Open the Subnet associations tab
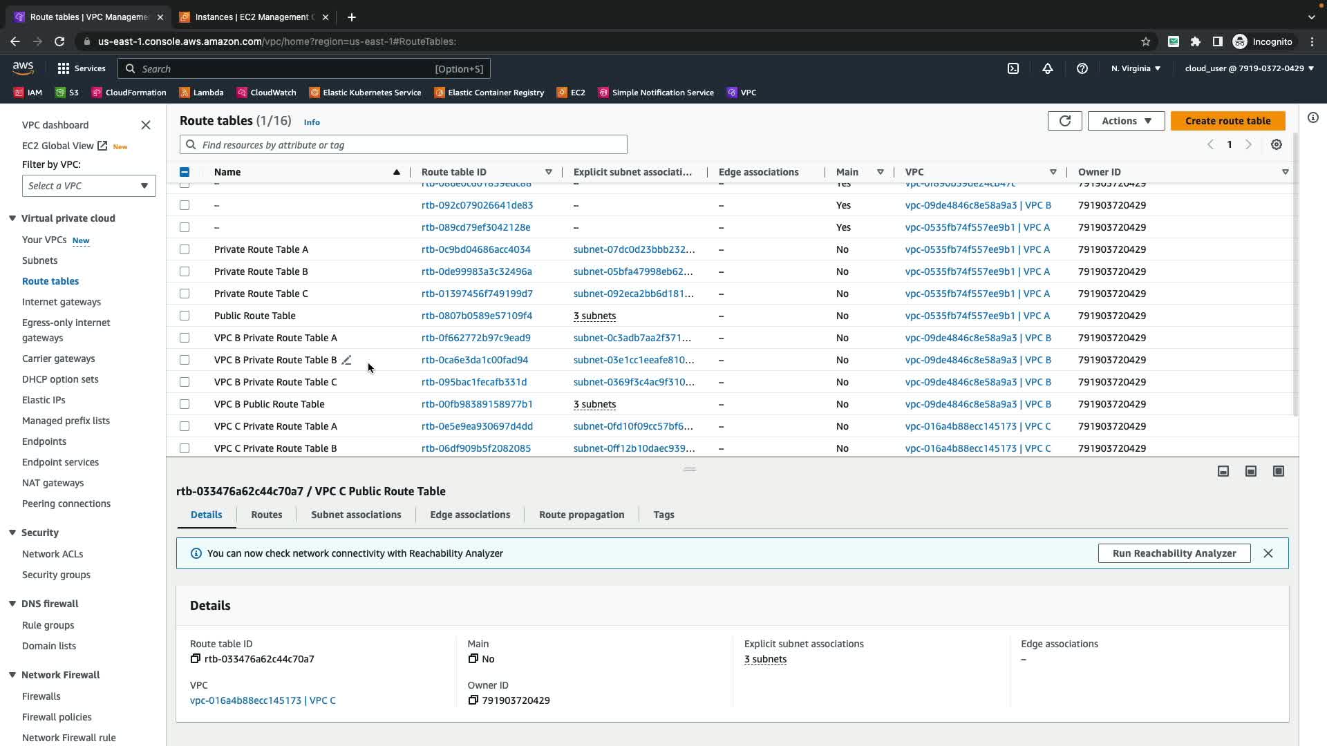This screenshot has width=1327, height=746. coord(356,515)
